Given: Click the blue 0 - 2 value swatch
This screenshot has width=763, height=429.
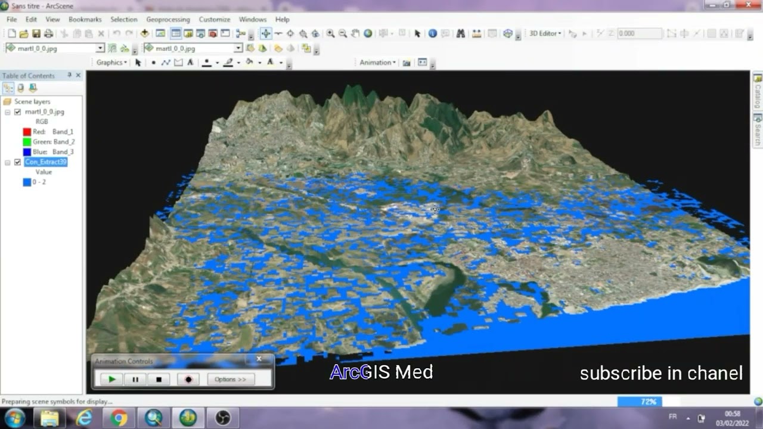Looking at the screenshot, I should (27, 182).
